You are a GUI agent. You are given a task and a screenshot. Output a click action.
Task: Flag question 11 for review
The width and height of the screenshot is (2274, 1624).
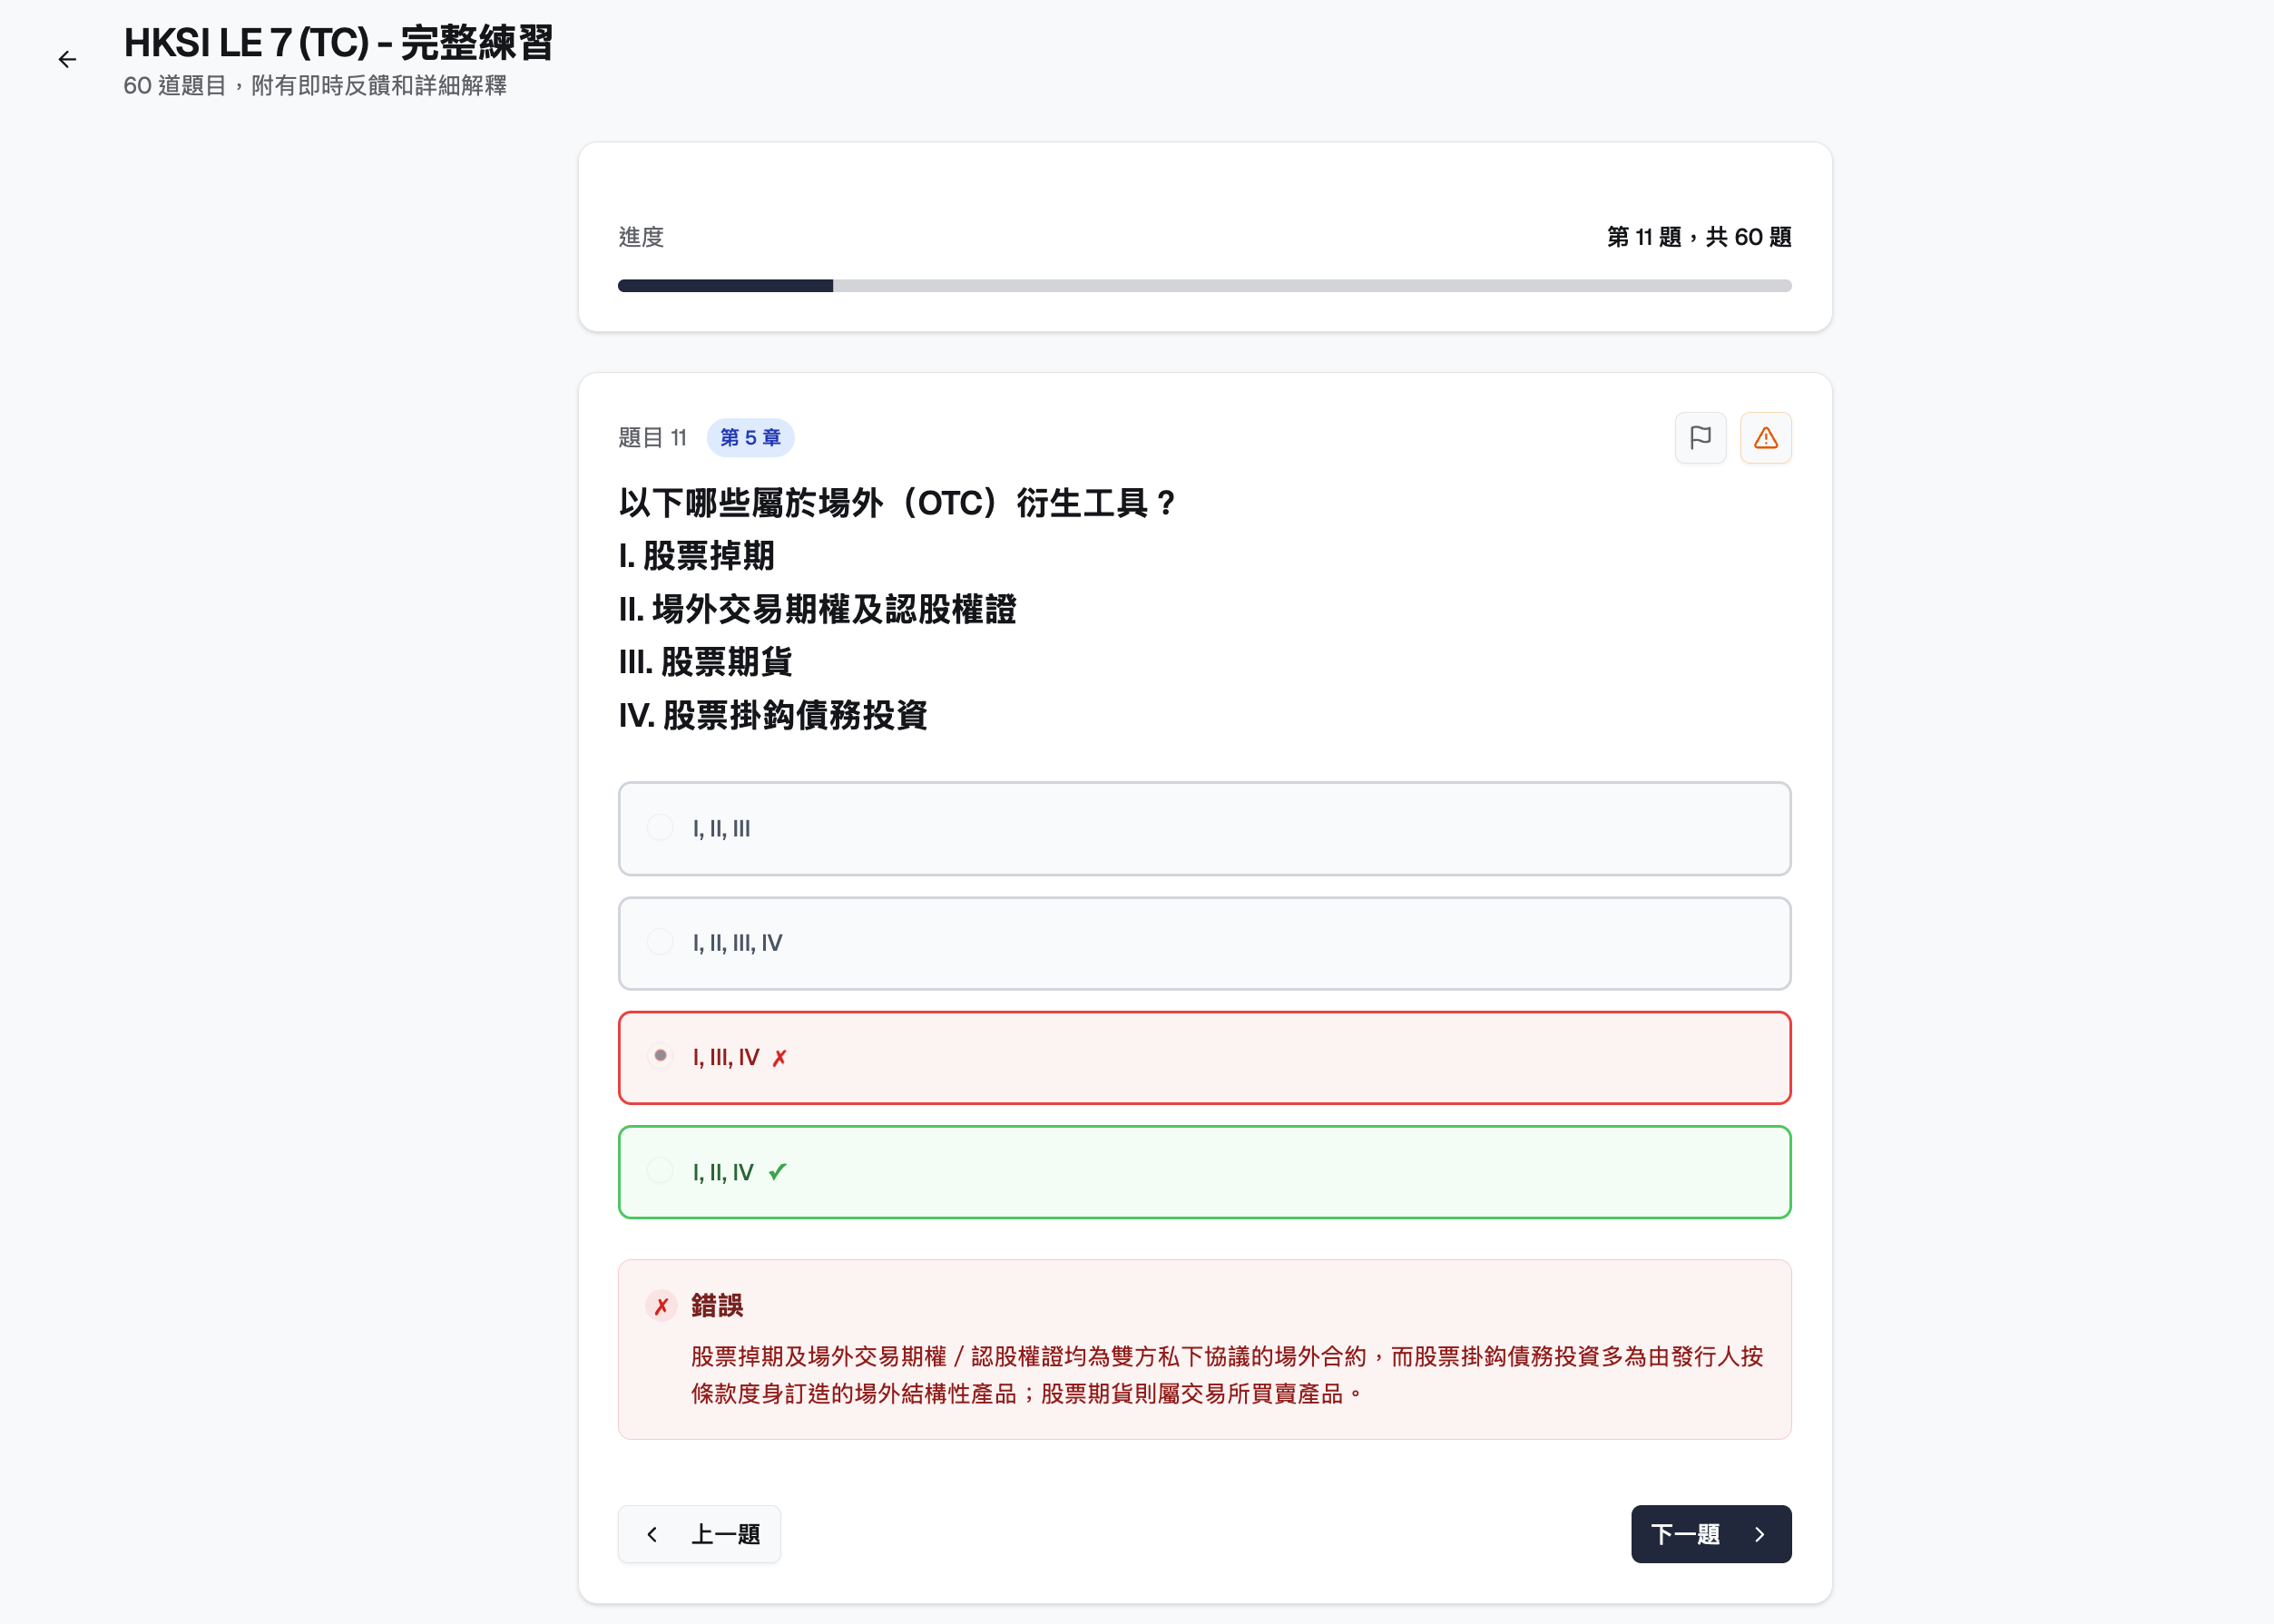[x=1700, y=438]
